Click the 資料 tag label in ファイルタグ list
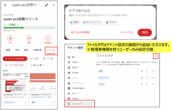This screenshot has width=171, height=110. click(x=101, y=71)
